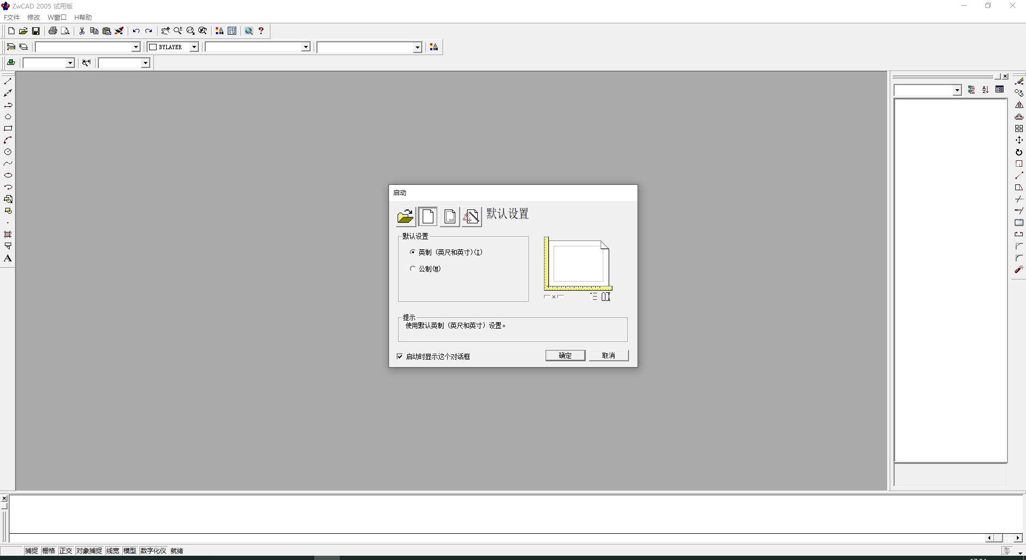Select the 英制 (英尺和英寸) radio button
This screenshot has width=1026, height=560.
click(x=413, y=252)
